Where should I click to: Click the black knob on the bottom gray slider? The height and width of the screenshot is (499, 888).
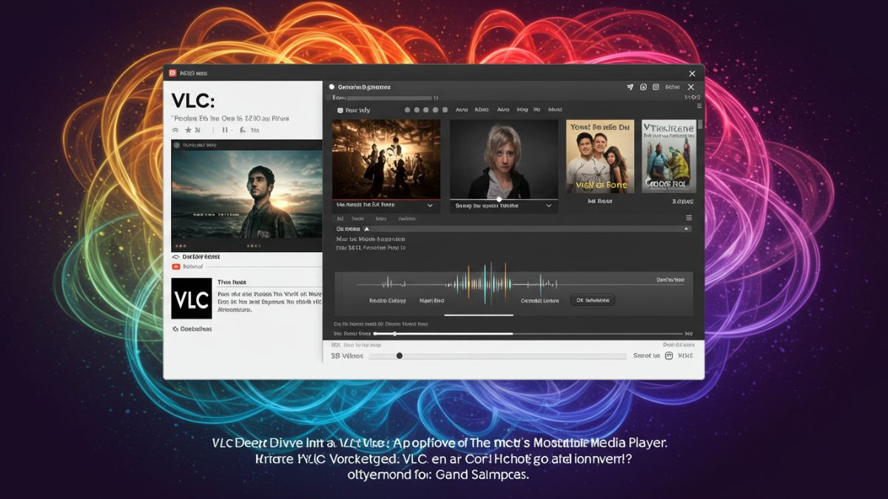tap(400, 356)
